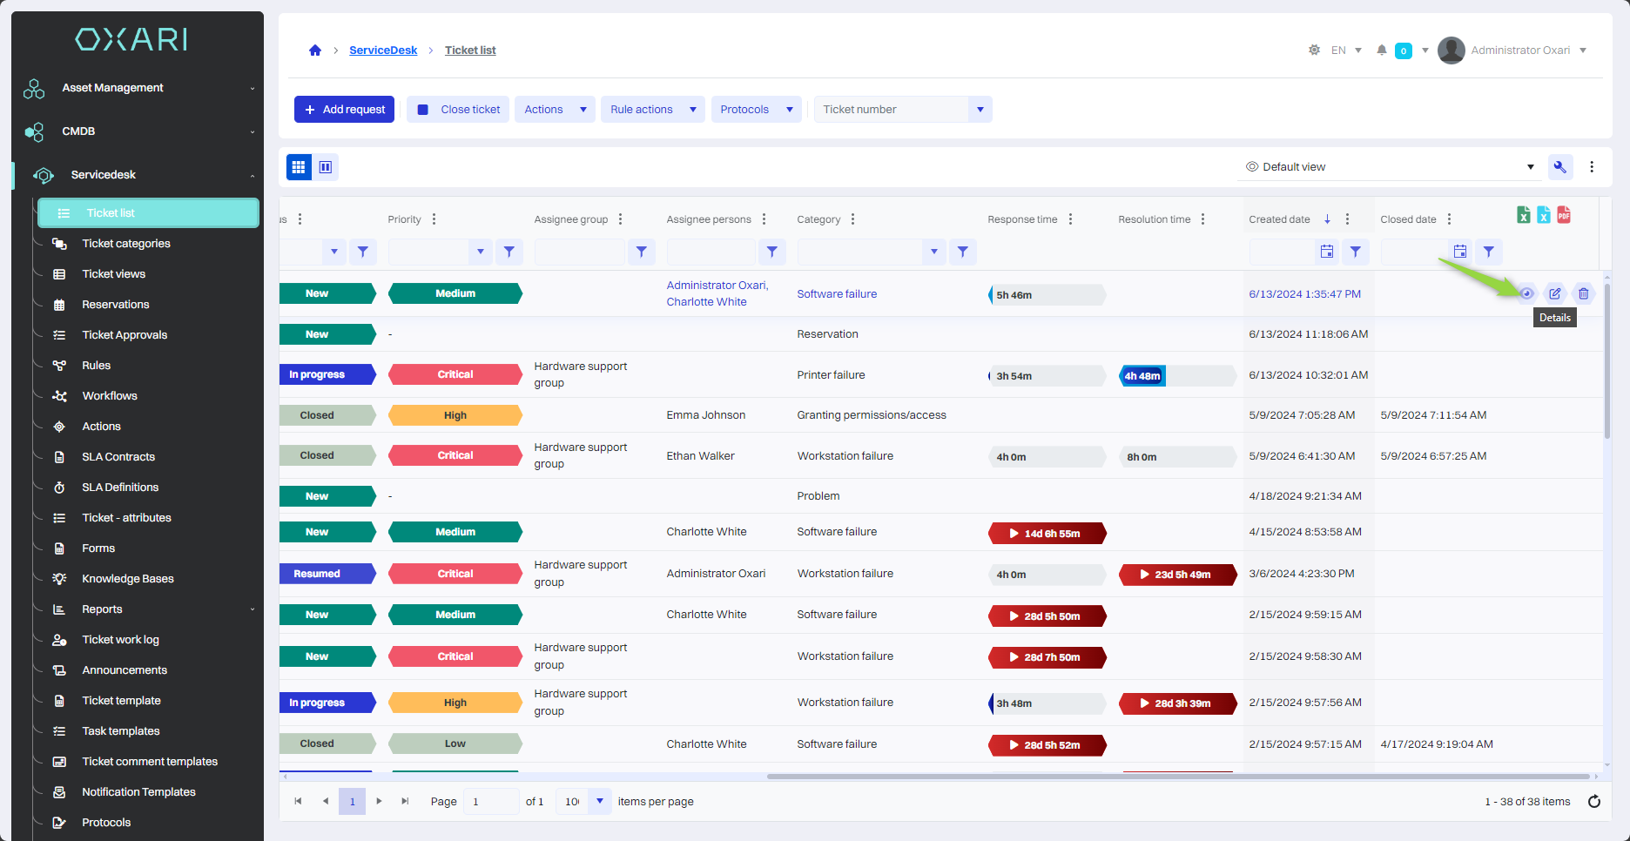Click the eye Details icon on first ticket
The width and height of the screenshot is (1630, 841).
pos(1526,293)
